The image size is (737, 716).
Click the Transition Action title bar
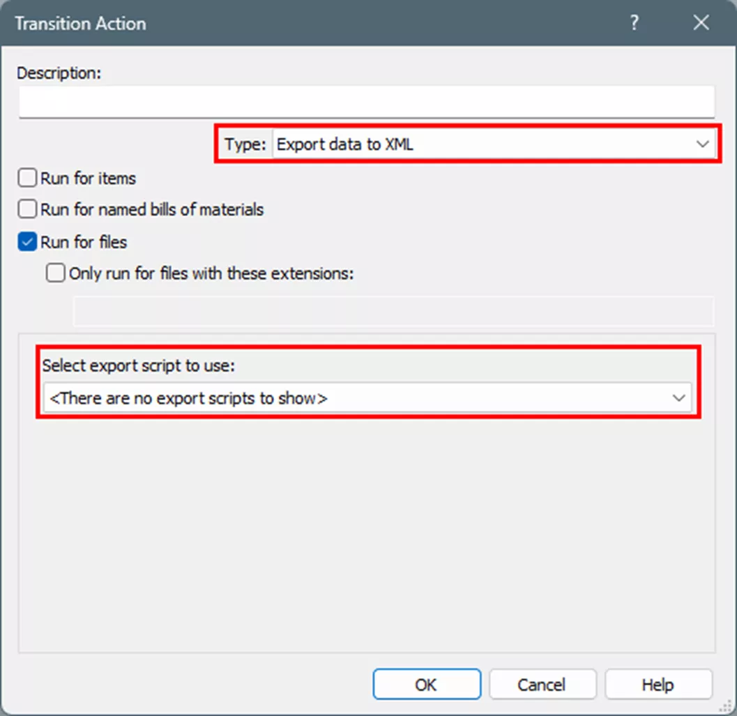pyautogui.click(x=80, y=23)
